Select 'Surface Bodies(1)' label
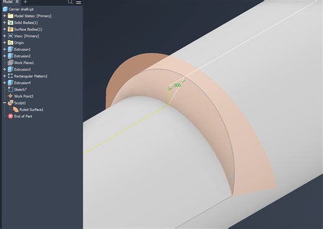Screen dimensions: 323x229 [x=28, y=29]
